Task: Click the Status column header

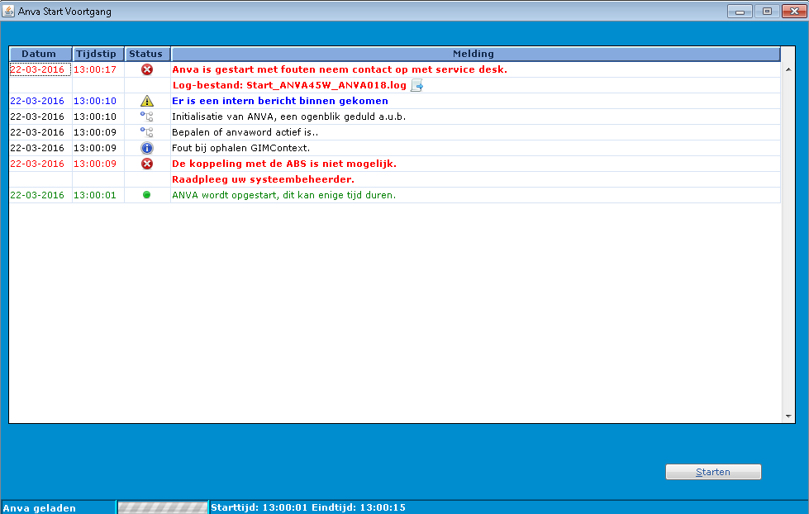Action: click(146, 53)
